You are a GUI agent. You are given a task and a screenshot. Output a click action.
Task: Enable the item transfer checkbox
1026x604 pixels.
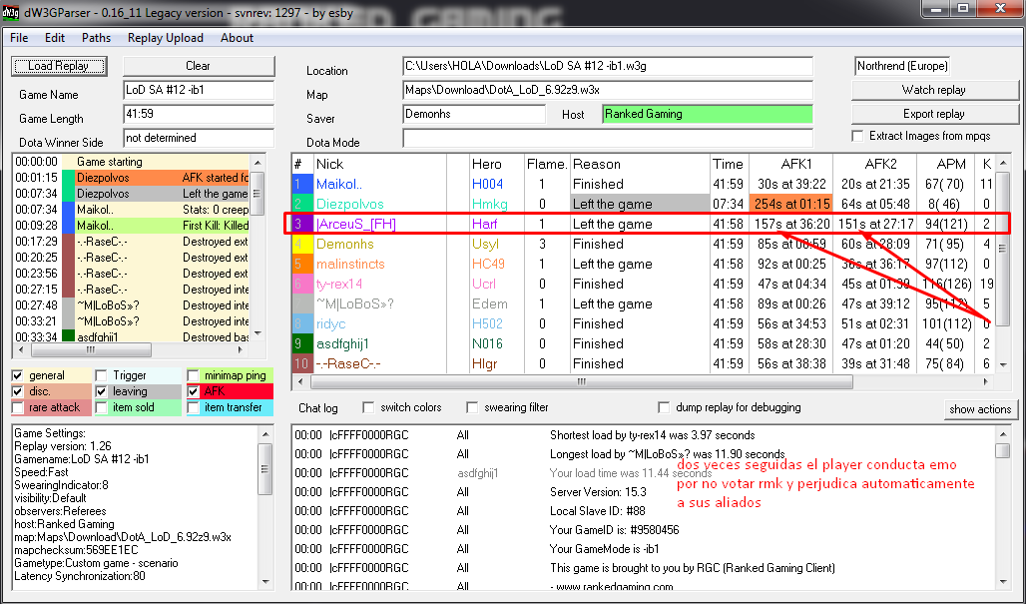[x=193, y=407]
